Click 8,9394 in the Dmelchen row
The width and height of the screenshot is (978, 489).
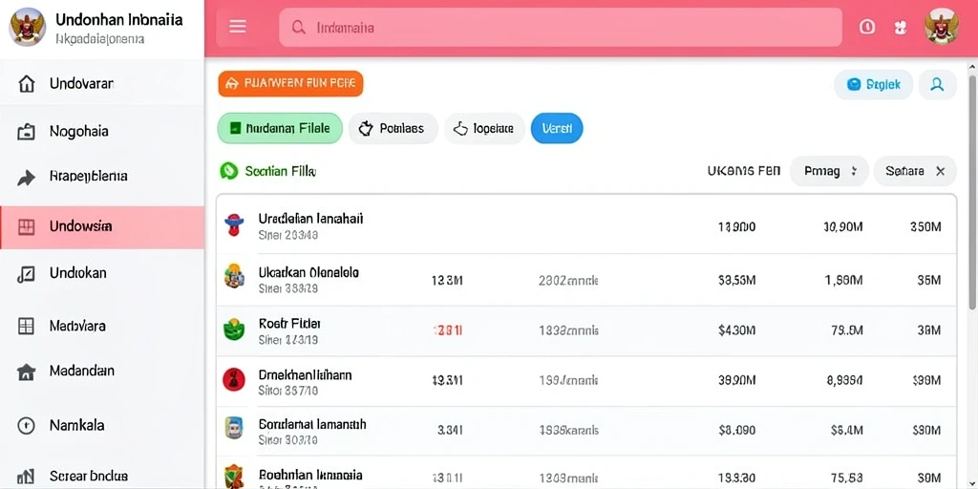(844, 380)
